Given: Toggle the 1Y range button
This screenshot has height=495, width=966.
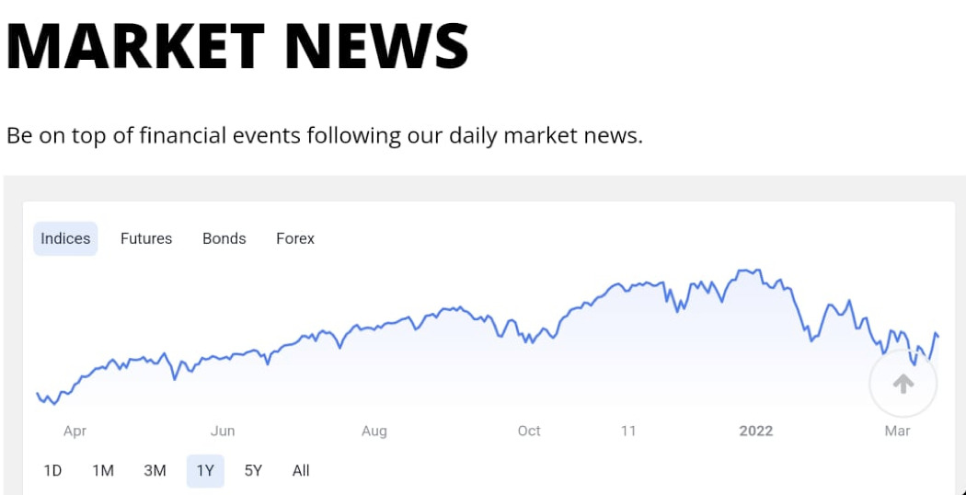Looking at the screenshot, I should pos(205,470).
